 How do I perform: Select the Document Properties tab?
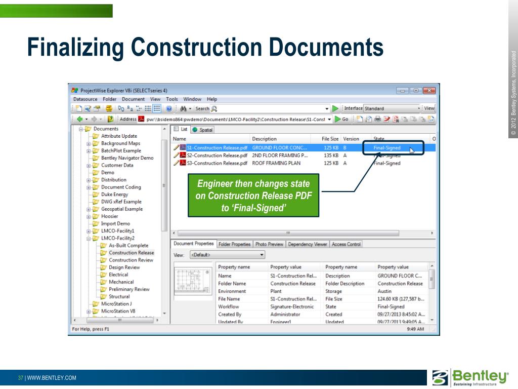pyautogui.click(x=194, y=244)
